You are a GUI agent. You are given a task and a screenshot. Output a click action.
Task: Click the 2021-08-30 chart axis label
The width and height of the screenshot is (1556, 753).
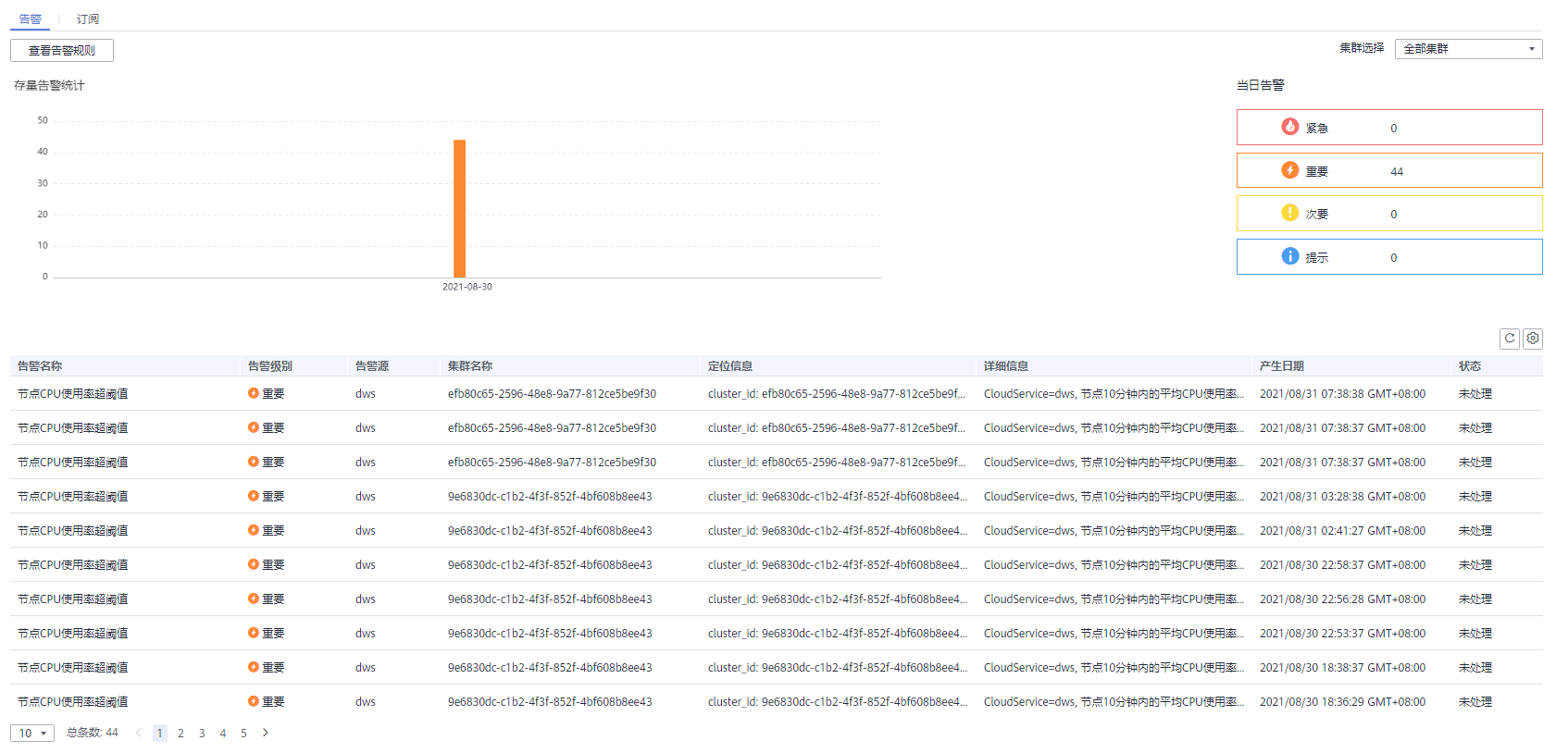467,287
